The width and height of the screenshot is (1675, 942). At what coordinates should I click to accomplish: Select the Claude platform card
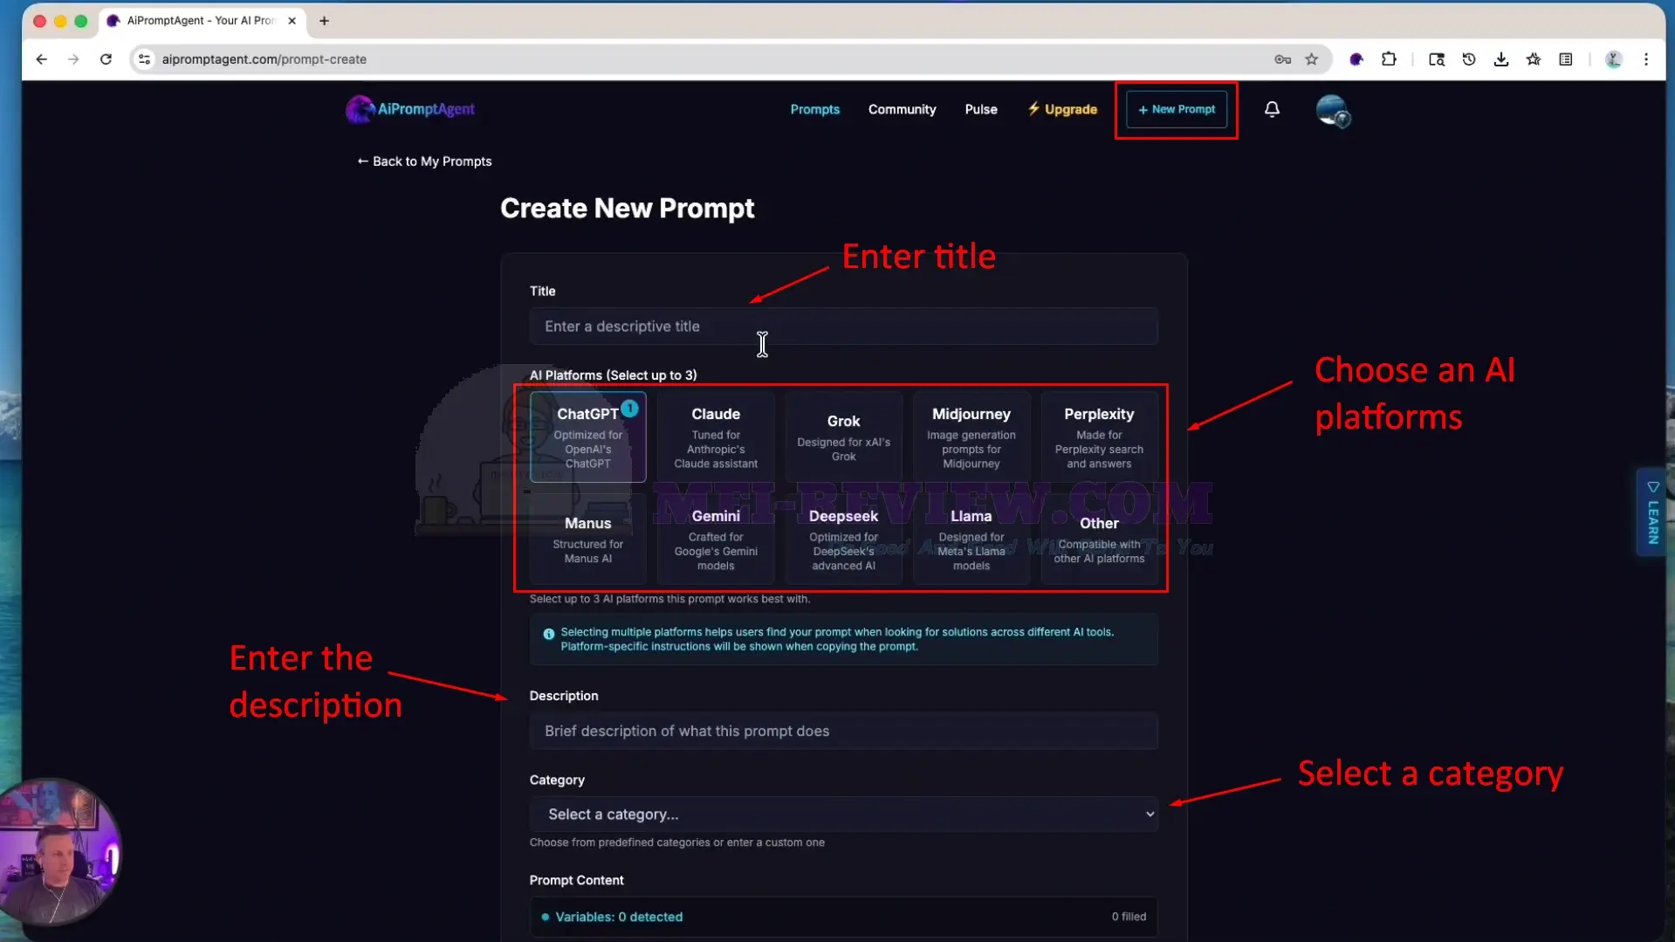pos(716,437)
